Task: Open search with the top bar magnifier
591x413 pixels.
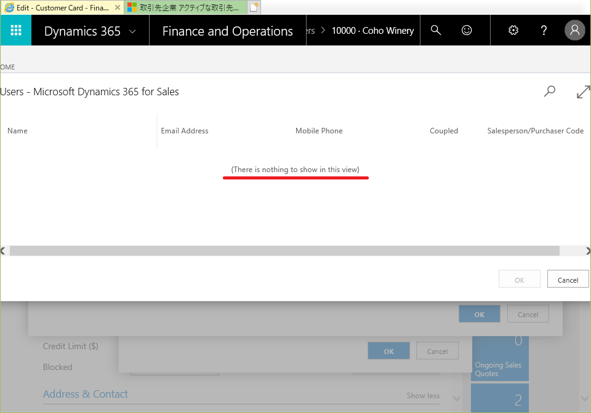Action: click(x=436, y=30)
